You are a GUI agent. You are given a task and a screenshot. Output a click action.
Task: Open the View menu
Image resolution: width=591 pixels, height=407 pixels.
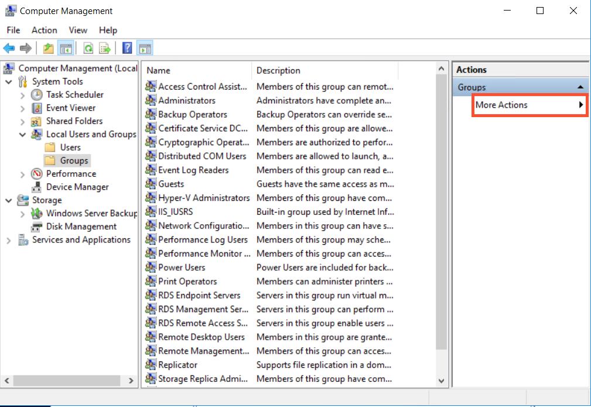[x=78, y=30]
